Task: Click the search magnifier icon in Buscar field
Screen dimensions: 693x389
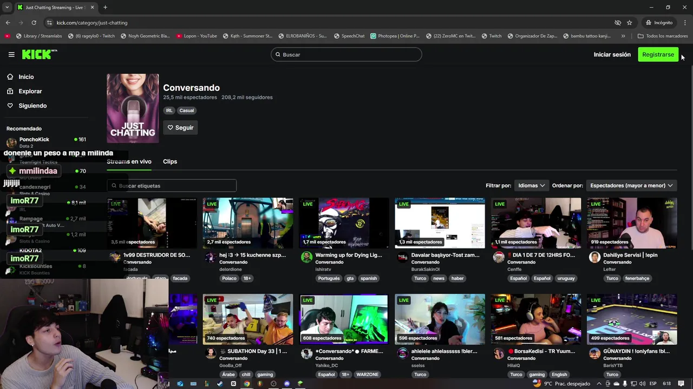Action: [x=278, y=55]
